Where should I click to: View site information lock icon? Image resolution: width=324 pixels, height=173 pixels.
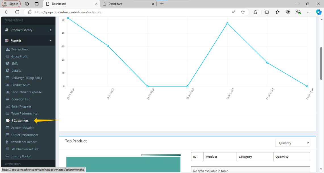coord(30,12)
